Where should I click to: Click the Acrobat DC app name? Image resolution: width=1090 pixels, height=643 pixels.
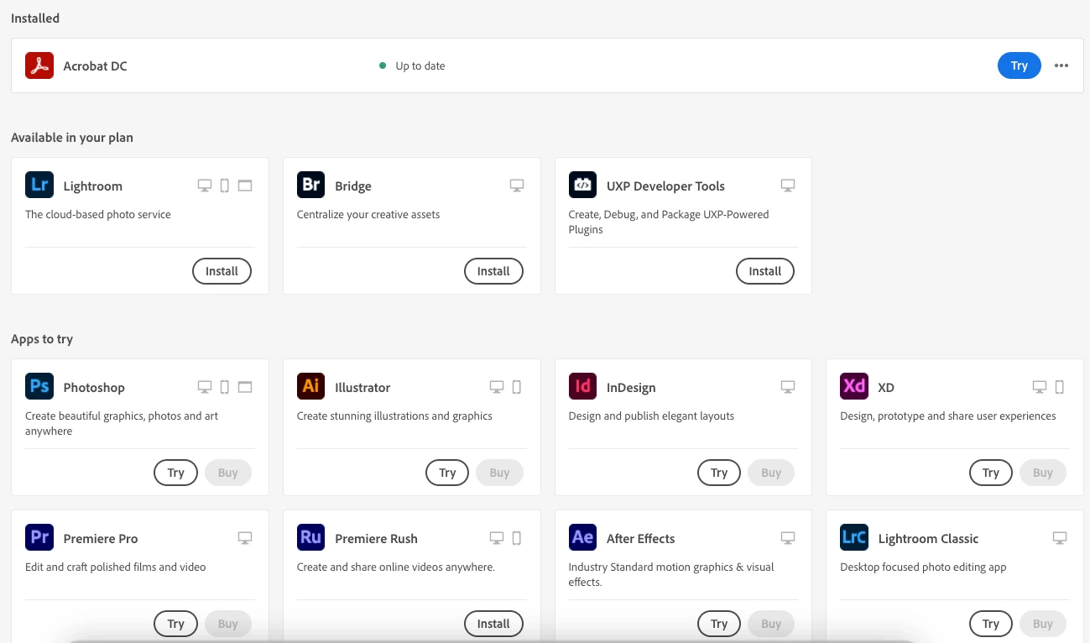95,65
